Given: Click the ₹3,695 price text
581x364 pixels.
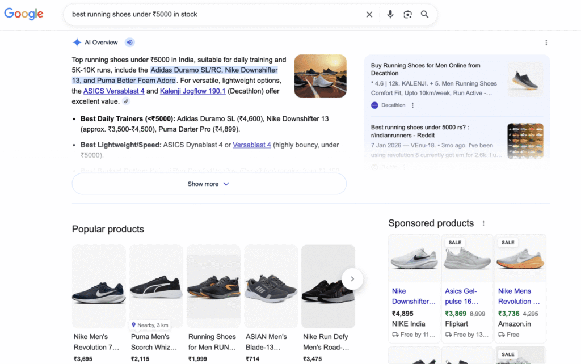Looking at the screenshot, I should 83,359.
